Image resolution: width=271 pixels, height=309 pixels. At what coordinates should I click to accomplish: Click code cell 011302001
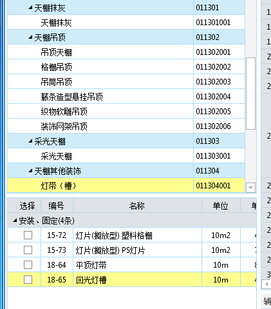pyautogui.click(x=219, y=52)
